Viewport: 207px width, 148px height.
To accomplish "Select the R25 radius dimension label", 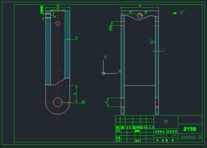I will [x=84, y=102].
